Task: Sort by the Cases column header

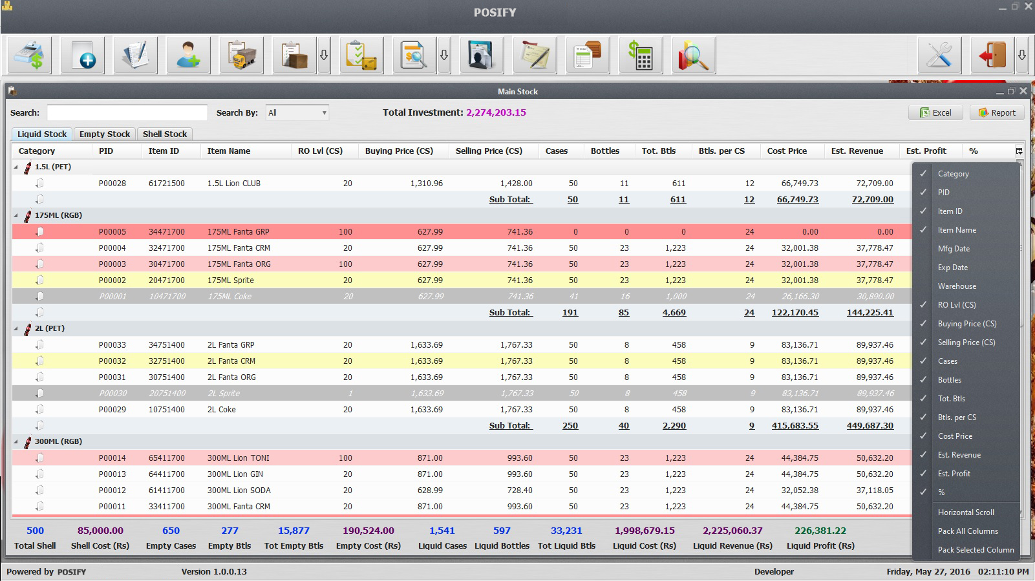Action: [x=561, y=151]
